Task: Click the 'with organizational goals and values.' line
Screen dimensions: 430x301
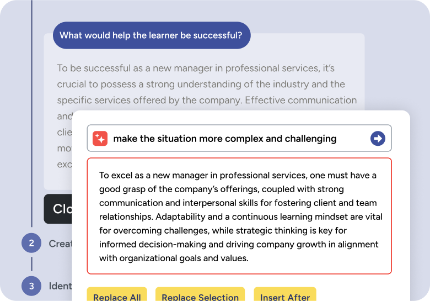Action: (x=174, y=258)
